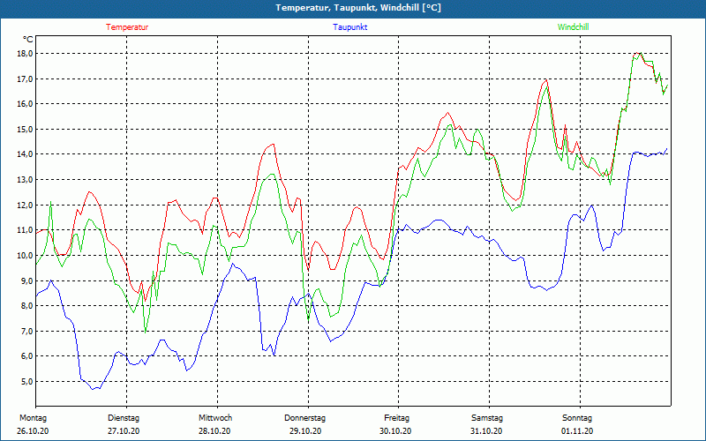
Task: Select the Donnerstag day label
Action: click(305, 418)
